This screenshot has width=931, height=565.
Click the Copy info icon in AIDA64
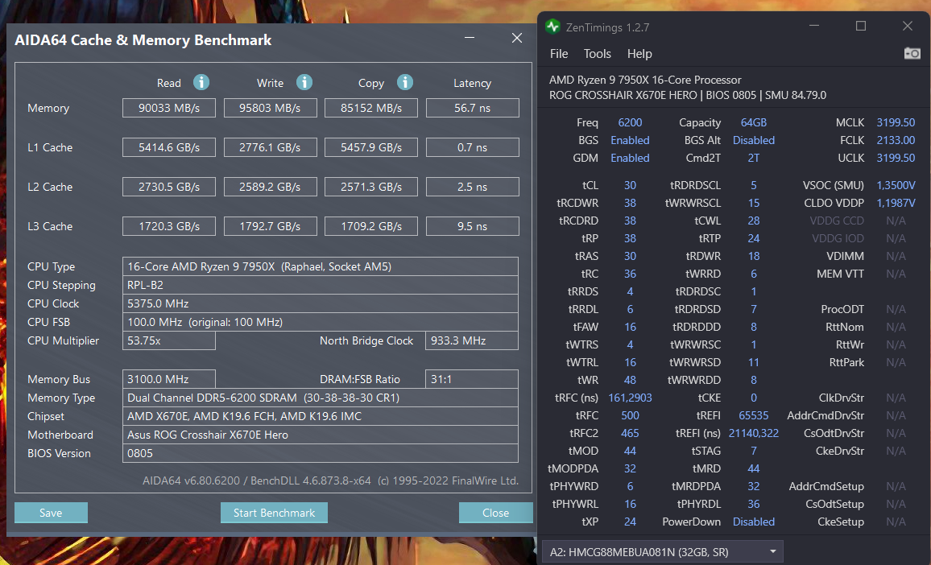pyautogui.click(x=405, y=82)
